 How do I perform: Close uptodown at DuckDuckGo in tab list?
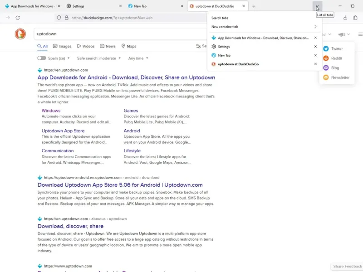[315, 64]
